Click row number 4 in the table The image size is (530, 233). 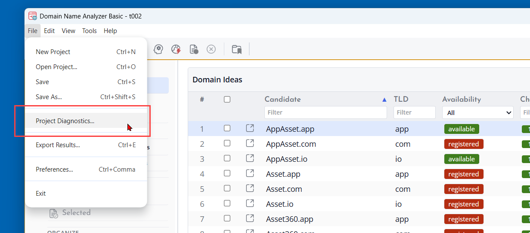pos(202,174)
